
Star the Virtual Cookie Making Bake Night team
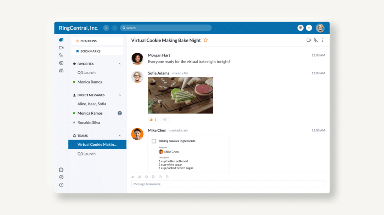pos(205,40)
